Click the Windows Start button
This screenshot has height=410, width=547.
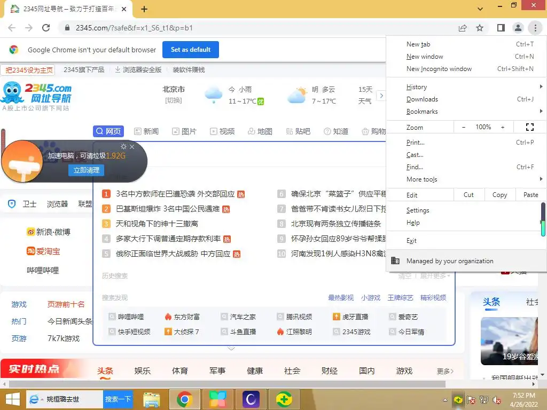pos(13,399)
